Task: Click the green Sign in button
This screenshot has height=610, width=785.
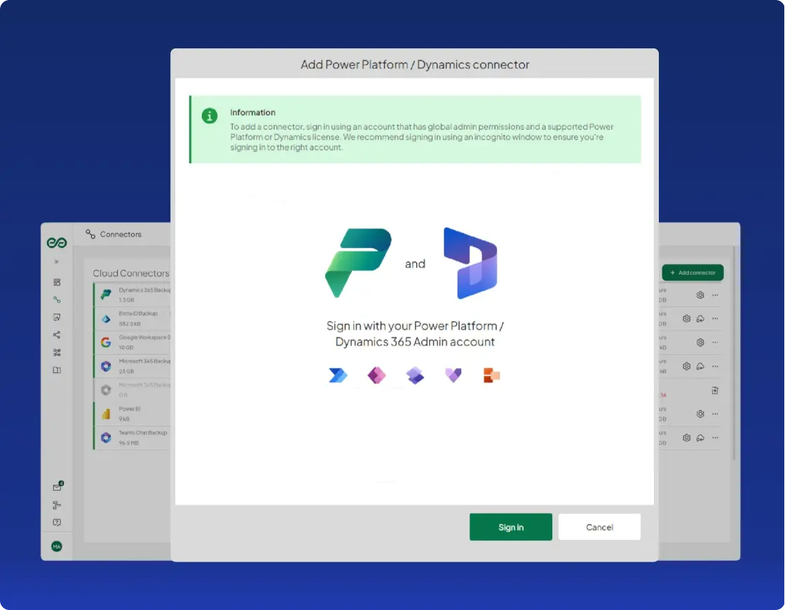Action: pyautogui.click(x=511, y=527)
